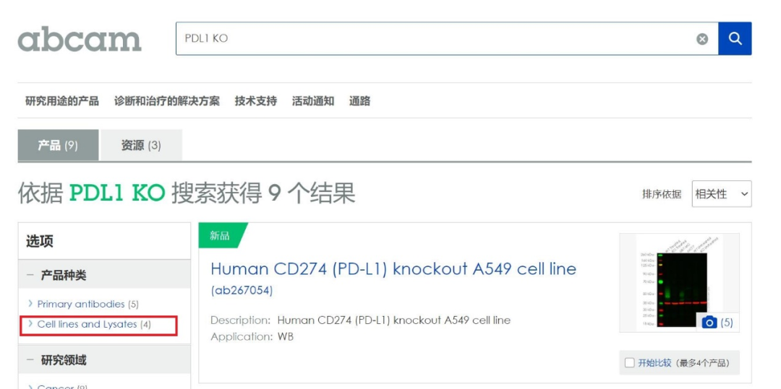Open 通路 menu

pos(359,101)
